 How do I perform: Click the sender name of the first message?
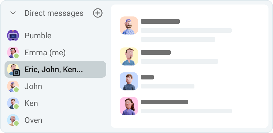pyautogui.click(x=160, y=21)
